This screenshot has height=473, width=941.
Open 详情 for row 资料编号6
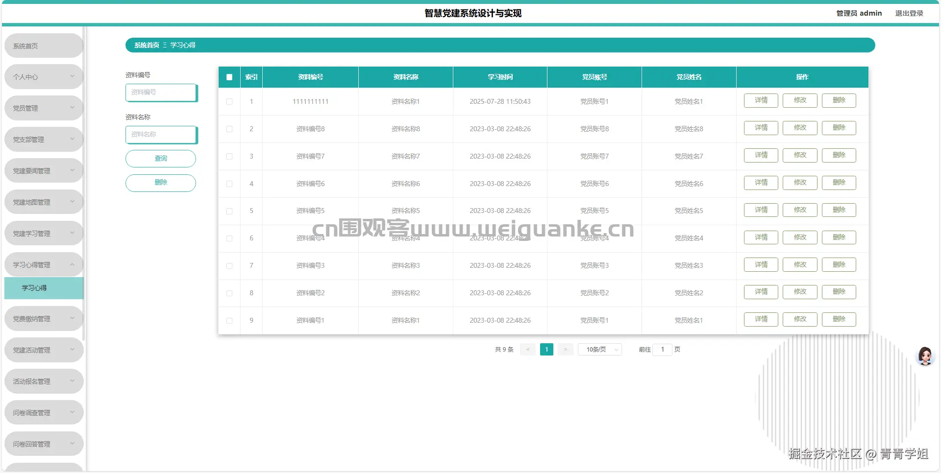pyautogui.click(x=761, y=183)
